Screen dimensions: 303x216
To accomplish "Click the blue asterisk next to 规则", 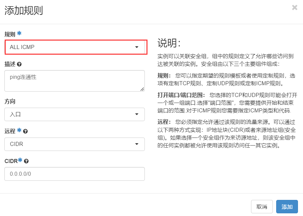I will coord(19,34).
